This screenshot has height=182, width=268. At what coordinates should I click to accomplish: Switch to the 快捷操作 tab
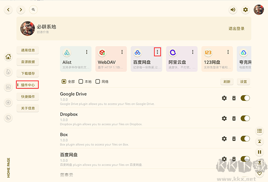tap(28, 97)
